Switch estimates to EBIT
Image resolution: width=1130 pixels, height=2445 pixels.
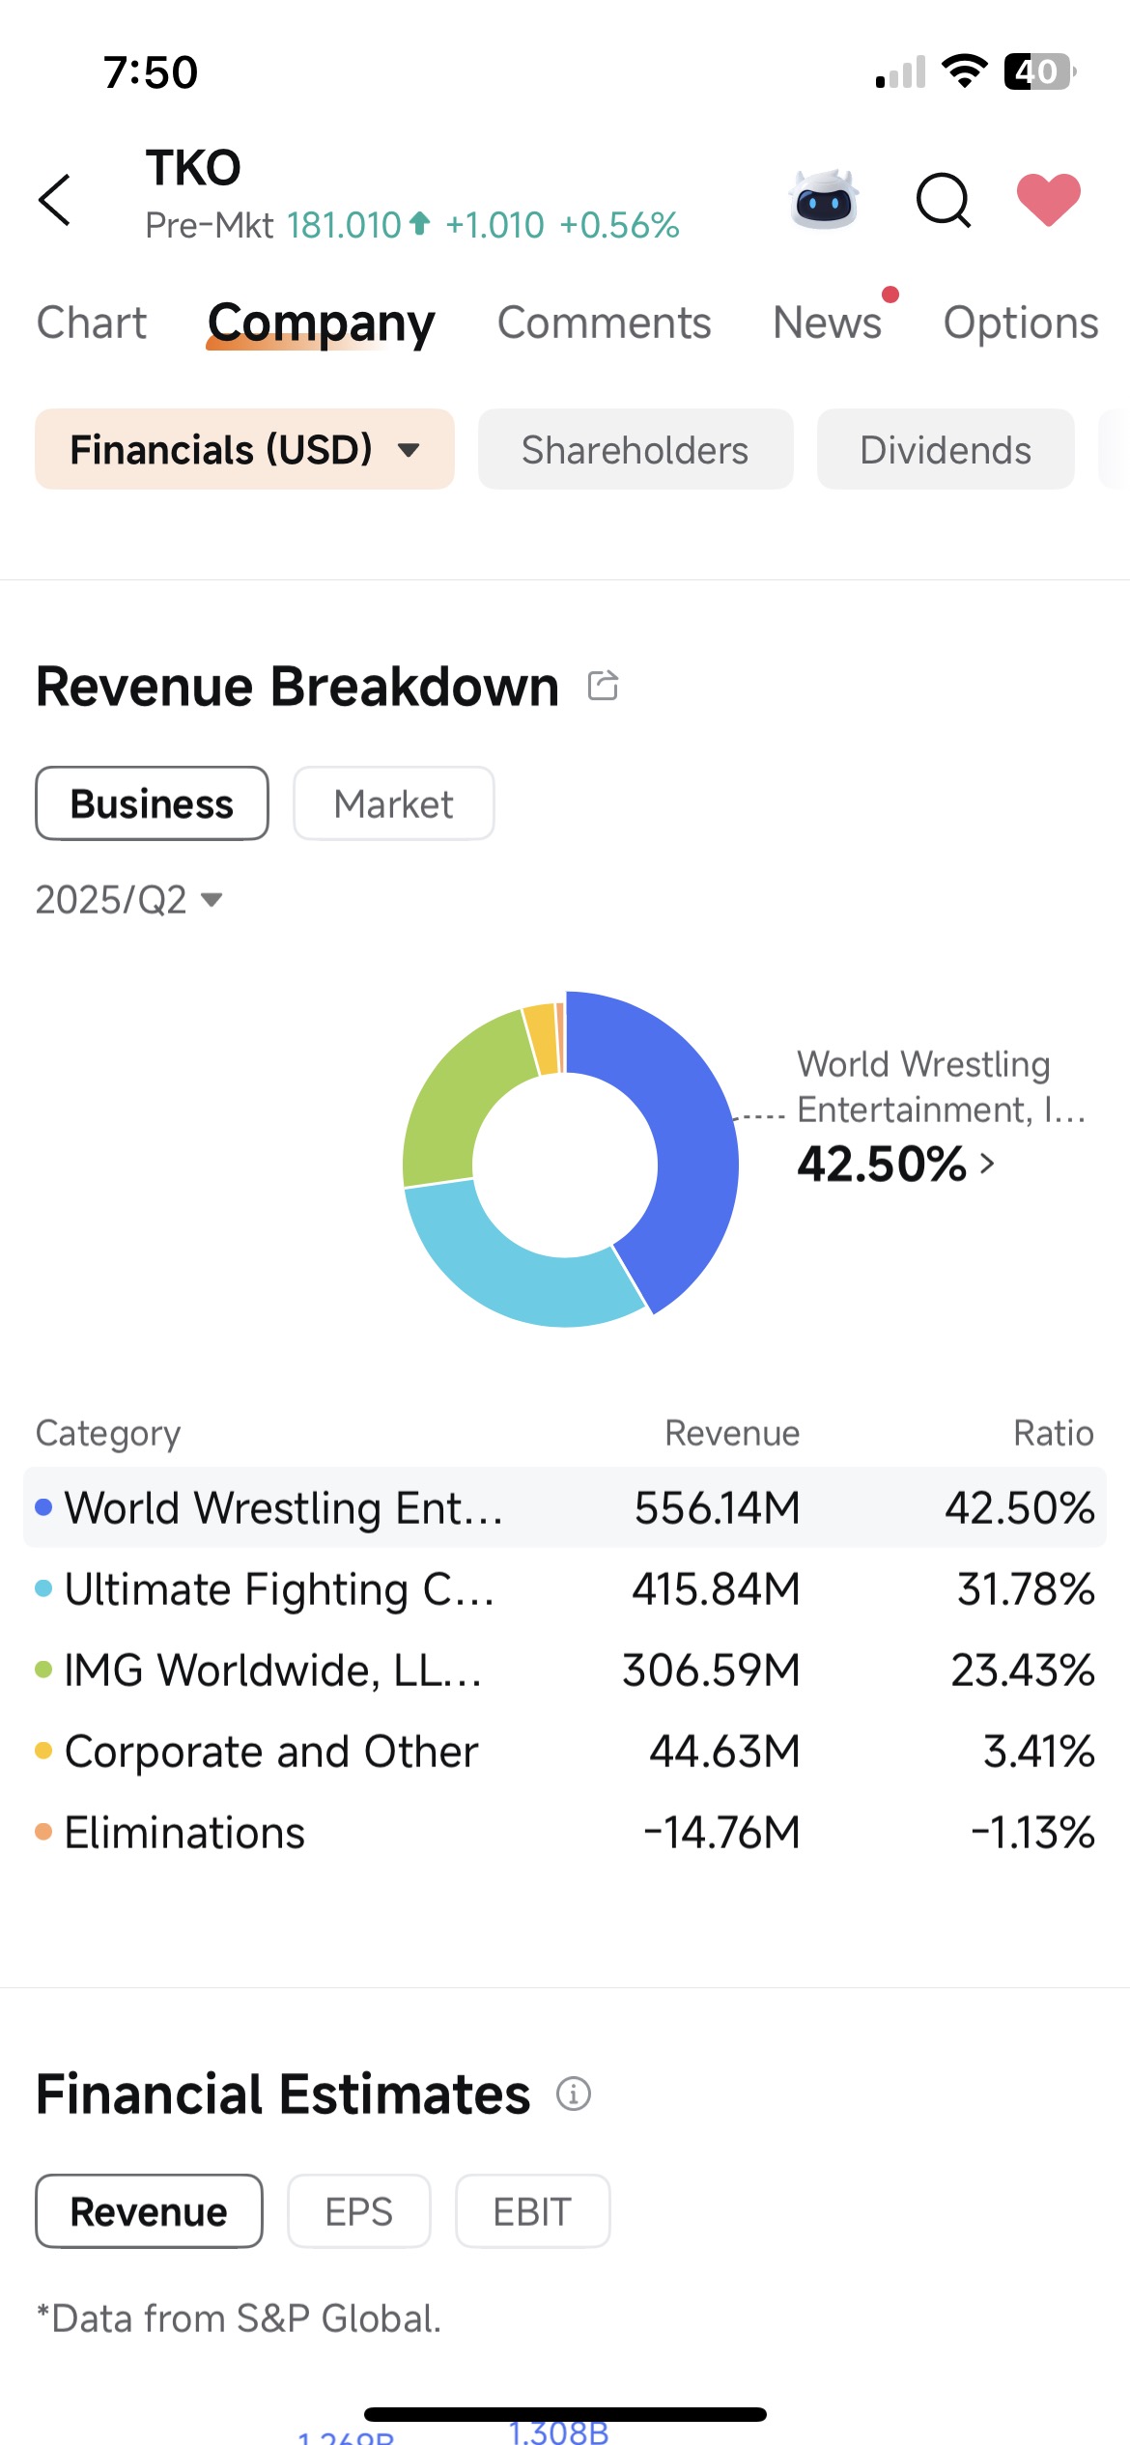point(532,2211)
